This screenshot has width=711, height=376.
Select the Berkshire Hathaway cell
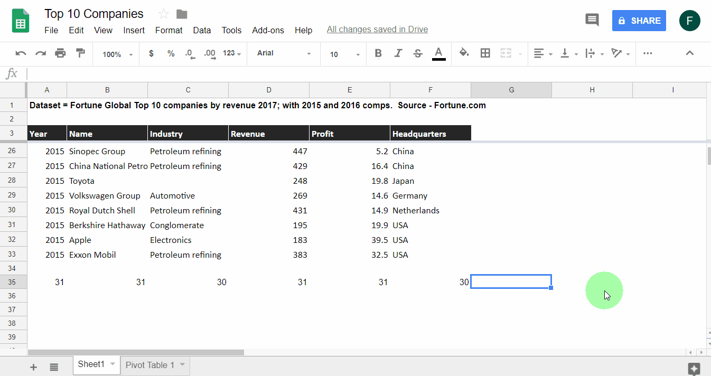[107, 225]
